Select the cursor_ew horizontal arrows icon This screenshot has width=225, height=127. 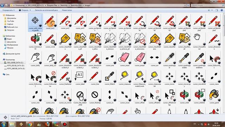(155, 58)
